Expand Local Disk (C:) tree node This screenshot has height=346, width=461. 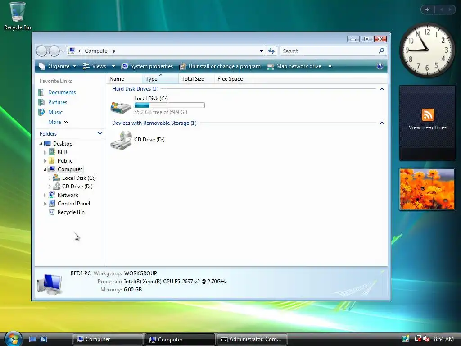tap(50, 178)
